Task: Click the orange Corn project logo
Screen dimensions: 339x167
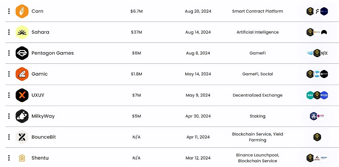Action: [22, 11]
